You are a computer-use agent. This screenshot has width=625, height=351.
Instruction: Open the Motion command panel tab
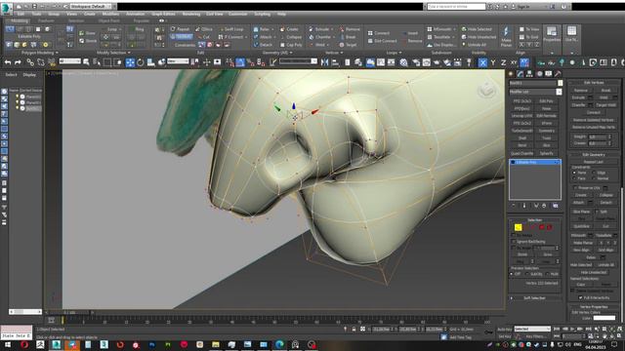click(x=539, y=74)
